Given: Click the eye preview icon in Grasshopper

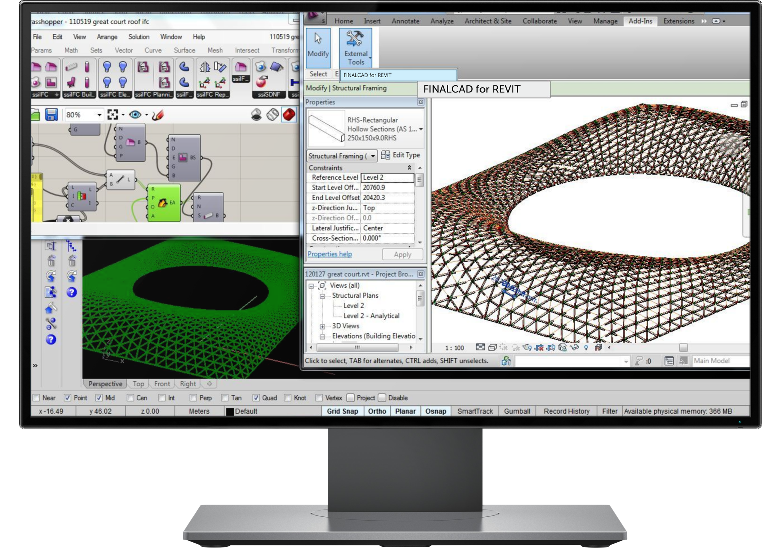Looking at the screenshot, I should click(135, 115).
